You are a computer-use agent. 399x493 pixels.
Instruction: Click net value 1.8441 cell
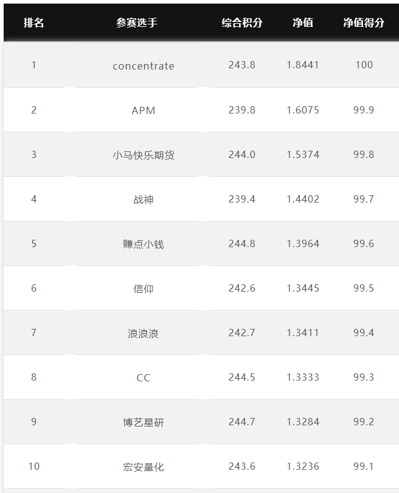(303, 65)
